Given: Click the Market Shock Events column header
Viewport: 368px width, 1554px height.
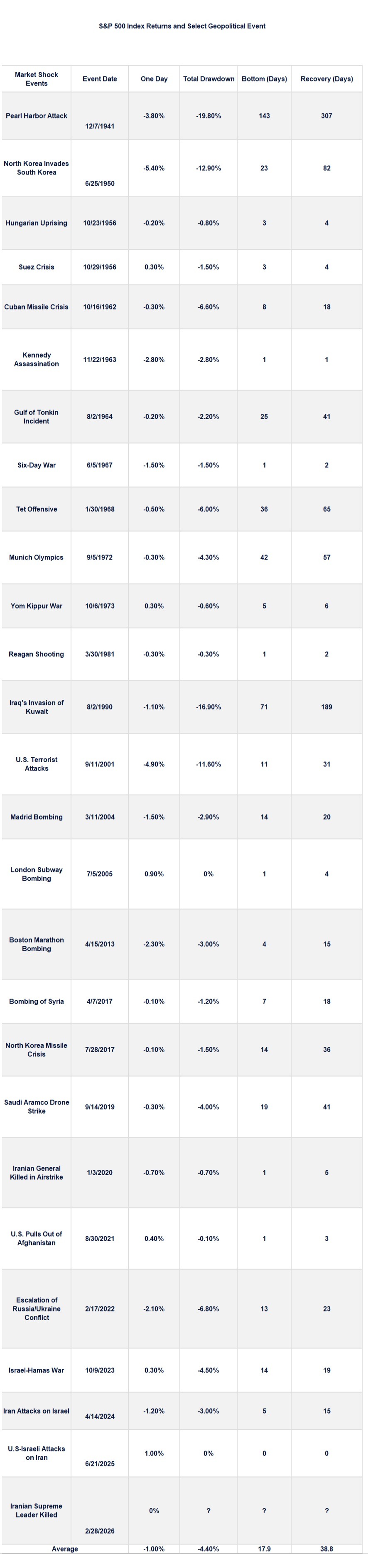Looking at the screenshot, I should pos(36,79).
